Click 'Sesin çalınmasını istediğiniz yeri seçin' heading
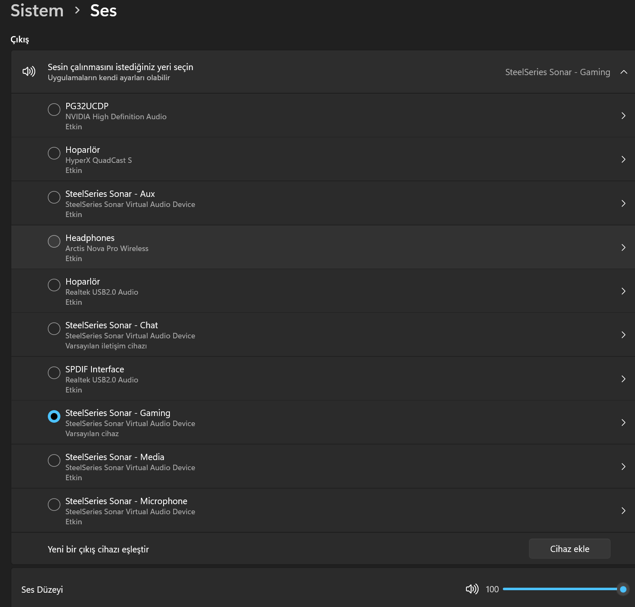Screen dimensions: 635x607 pos(120,67)
